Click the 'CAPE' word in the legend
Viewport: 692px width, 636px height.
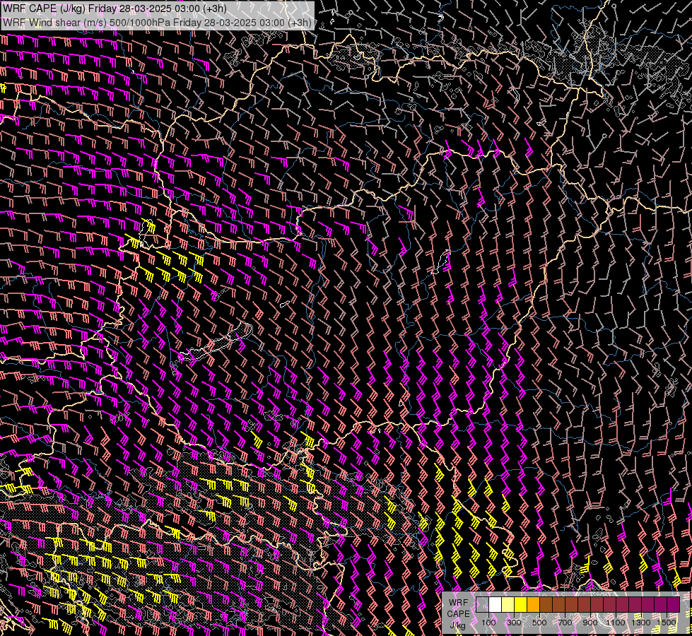pos(458,613)
